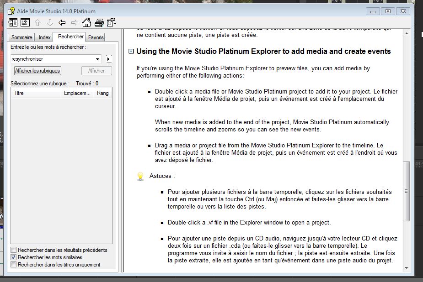Click the light bulb Astuces icon
Image resolution: width=423 pixels, height=282 pixels.
(x=141, y=176)
